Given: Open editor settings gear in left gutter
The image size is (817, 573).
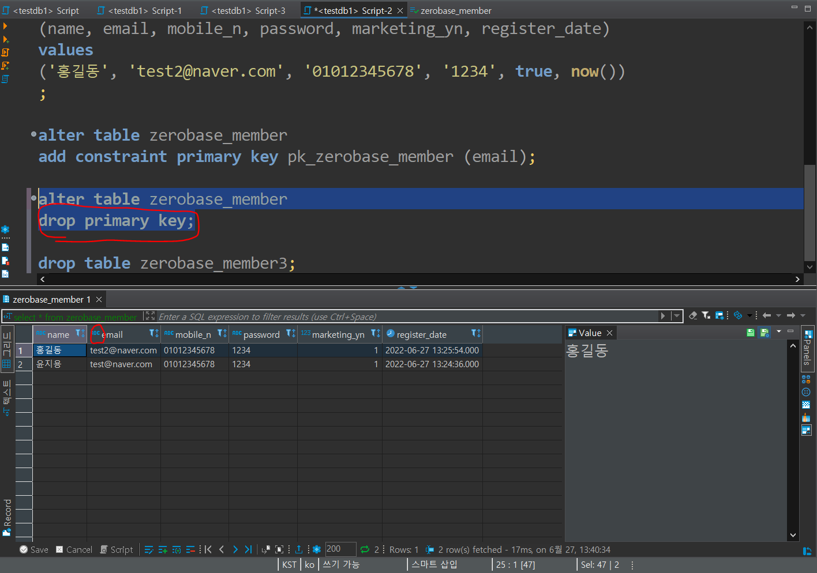Looking at the screenshot, I should (5, 229).
